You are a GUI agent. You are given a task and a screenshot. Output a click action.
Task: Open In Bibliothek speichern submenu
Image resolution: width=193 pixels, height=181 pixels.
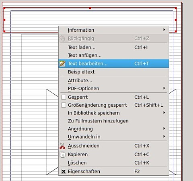click(x=114, y=113)
